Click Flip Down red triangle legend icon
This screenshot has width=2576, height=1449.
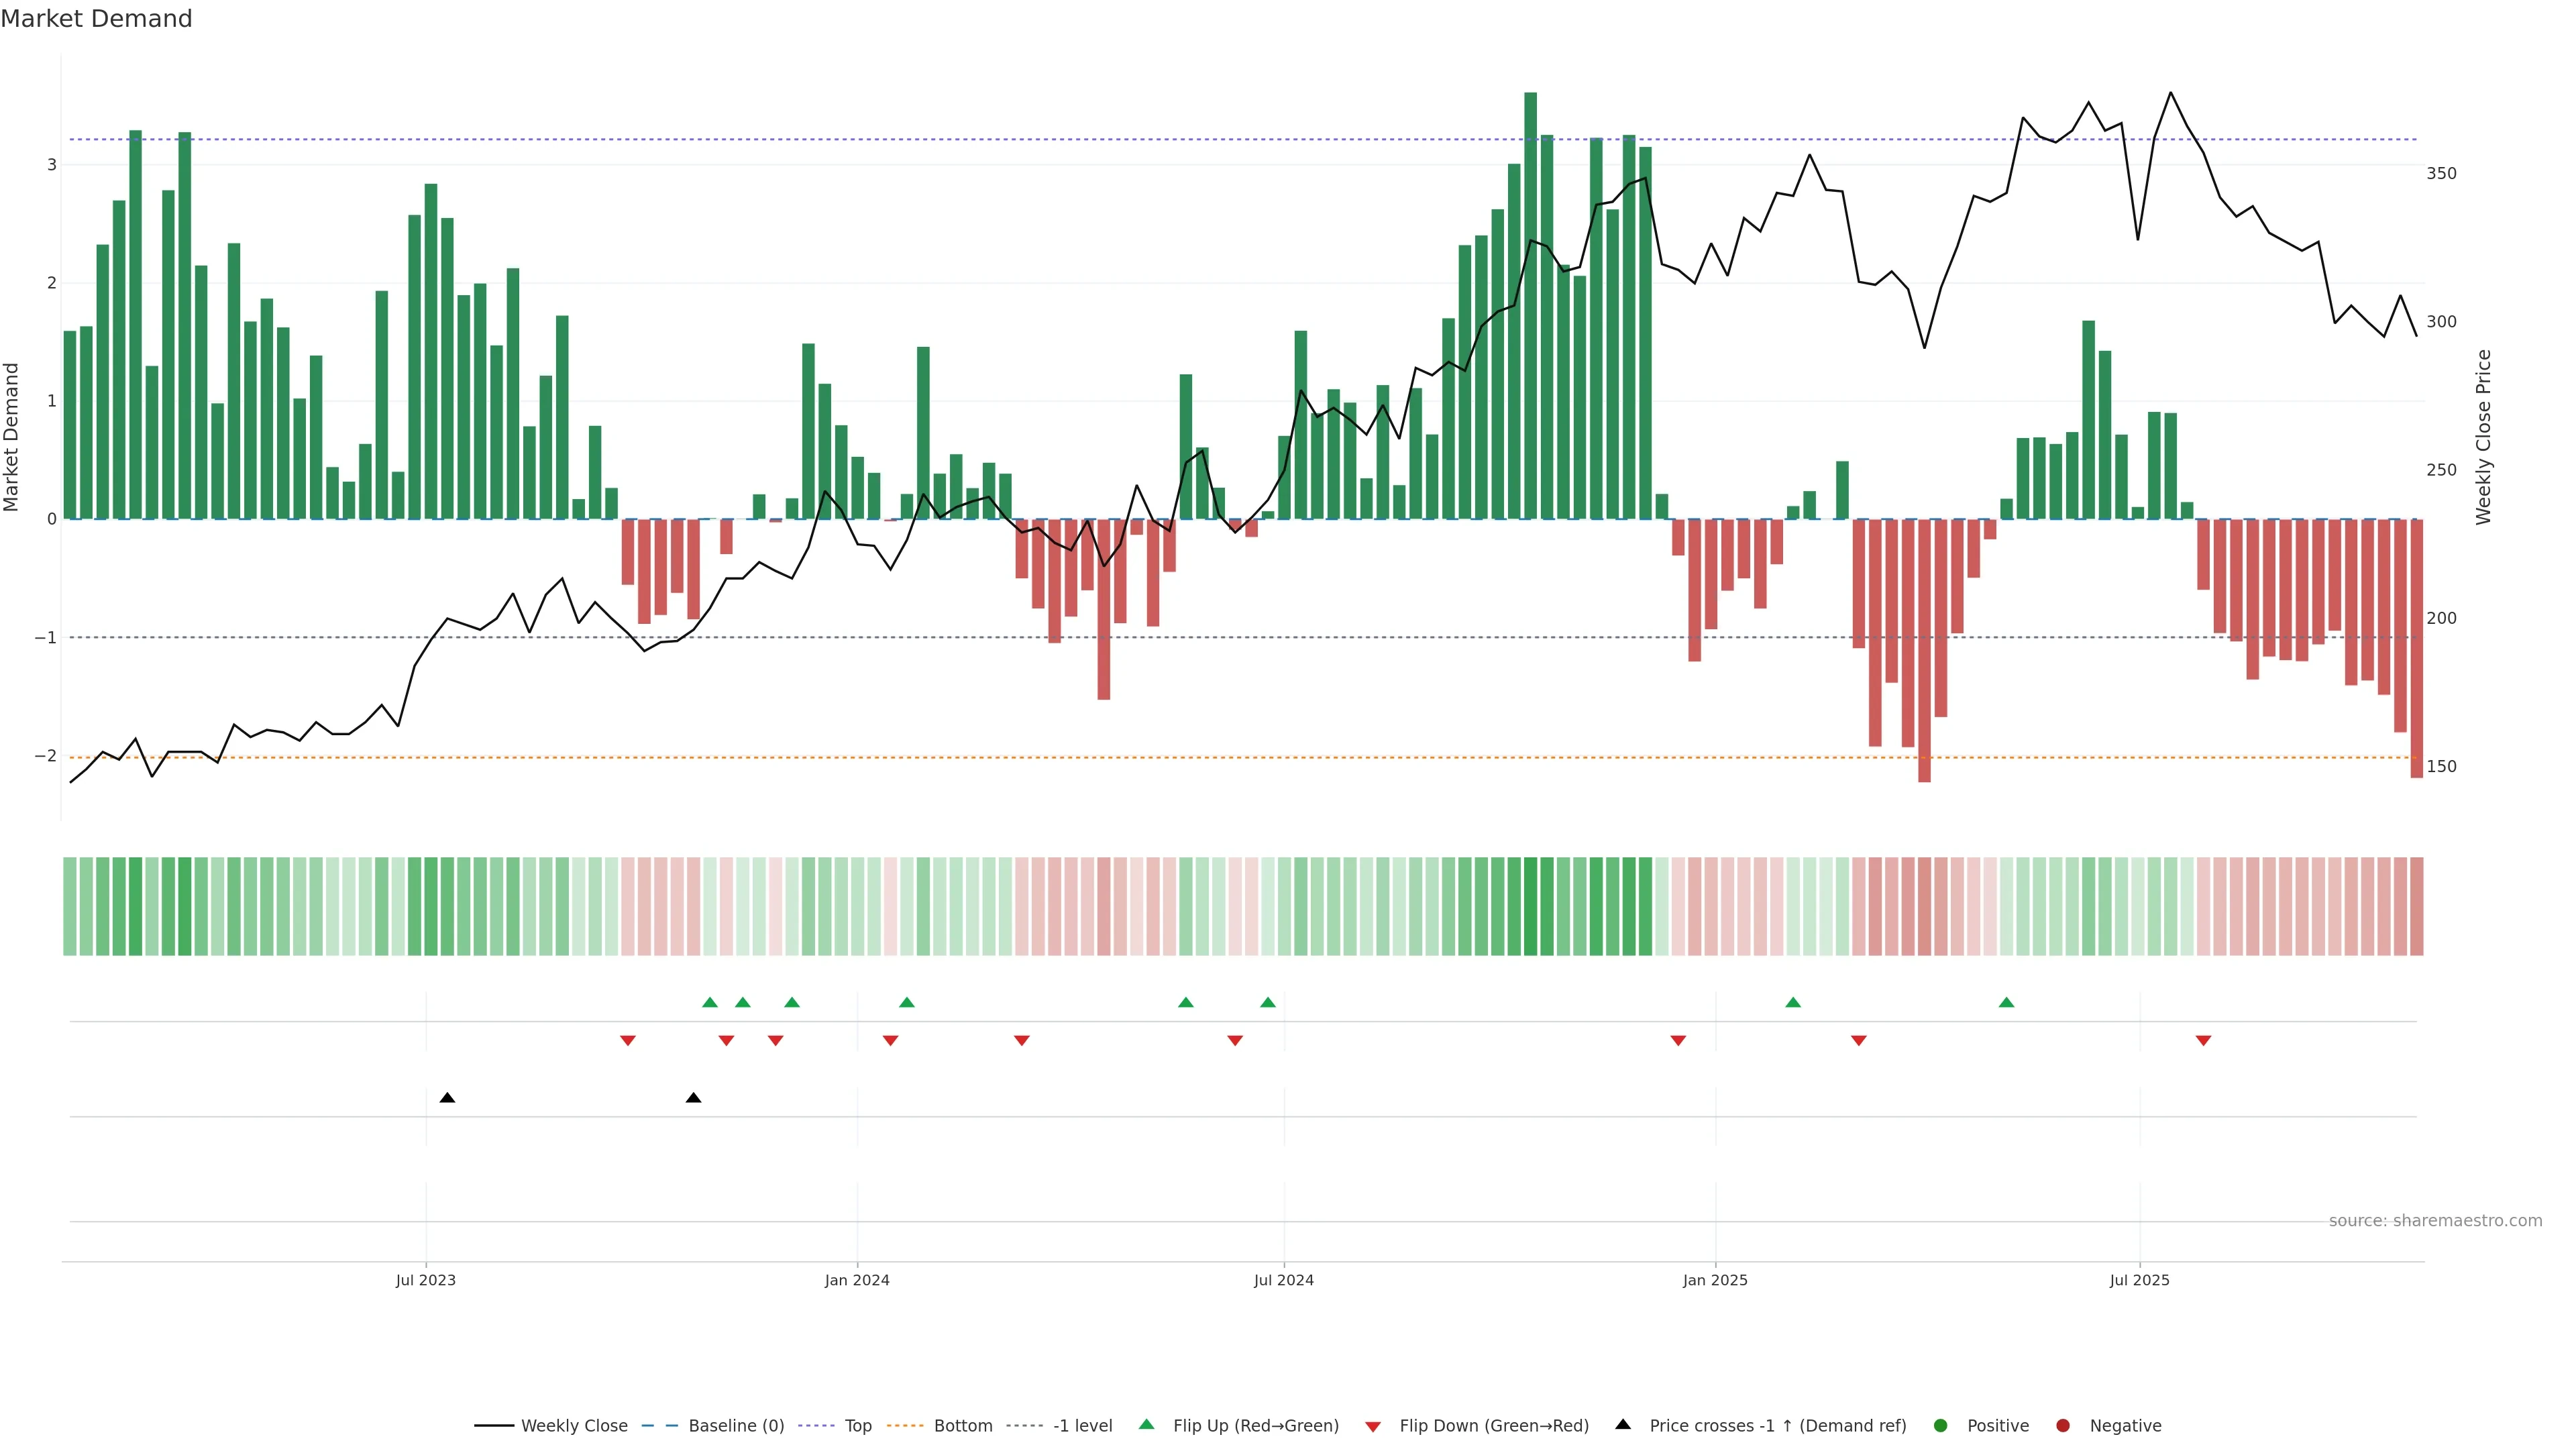[x=1373, y=1426]
